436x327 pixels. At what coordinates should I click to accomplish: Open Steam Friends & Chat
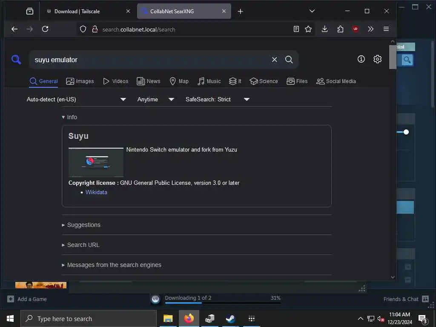point(406,299)
